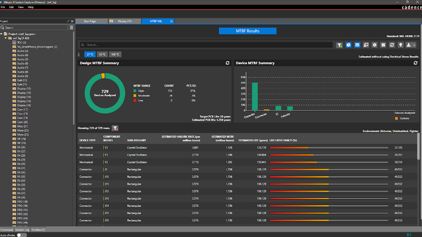
Task: Click refdes J10 in the results table
Action: [107, 177]
